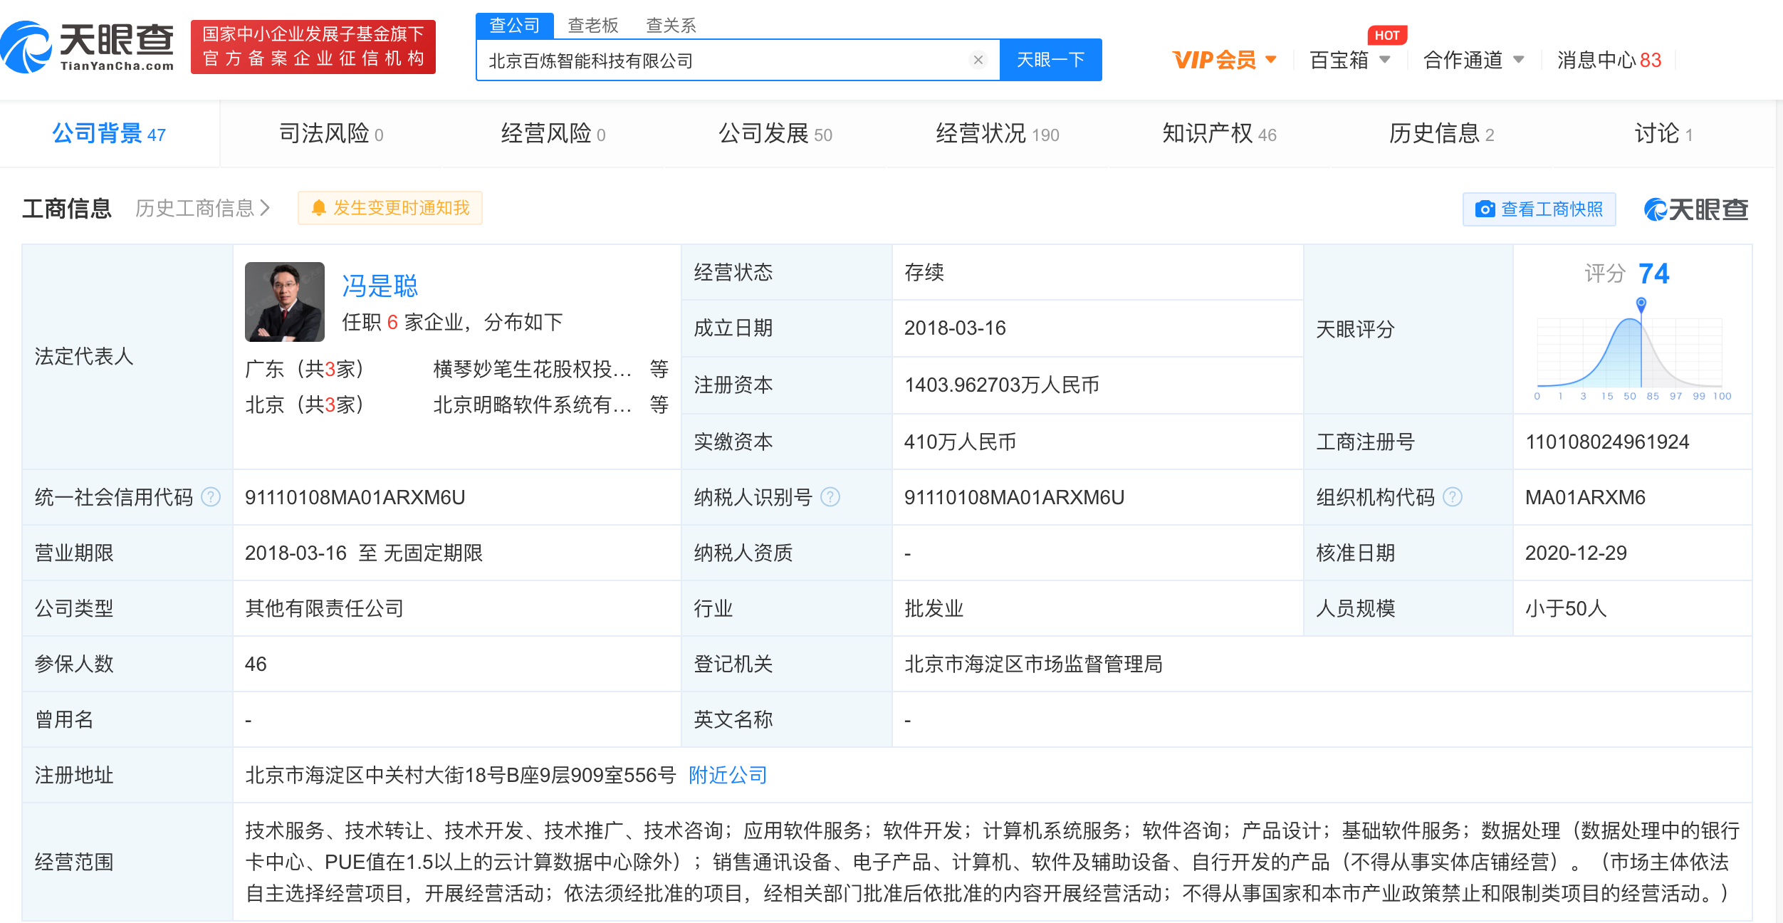This screenshot has width=1783, height=923.
Task: Switch to the 历史信息 tab
Action: 1442,134
